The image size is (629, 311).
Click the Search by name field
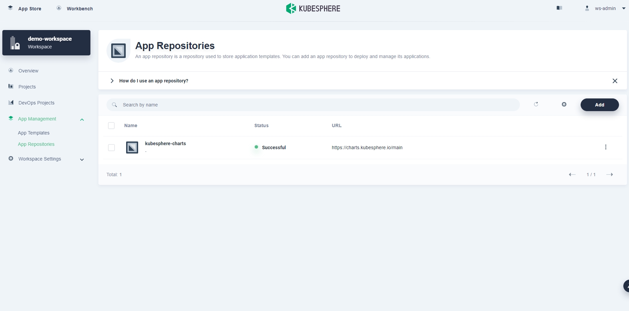[313, 105]
